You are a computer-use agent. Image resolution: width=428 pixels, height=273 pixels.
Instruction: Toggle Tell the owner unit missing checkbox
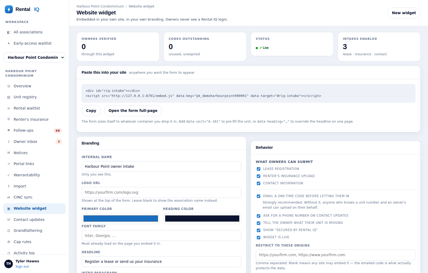pyautogui.click(x=258, y=223)
